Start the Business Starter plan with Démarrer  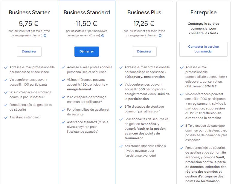29,52
